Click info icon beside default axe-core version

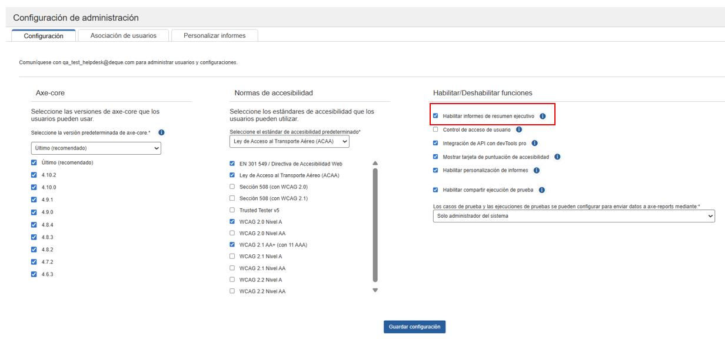[x=161, y=133]
